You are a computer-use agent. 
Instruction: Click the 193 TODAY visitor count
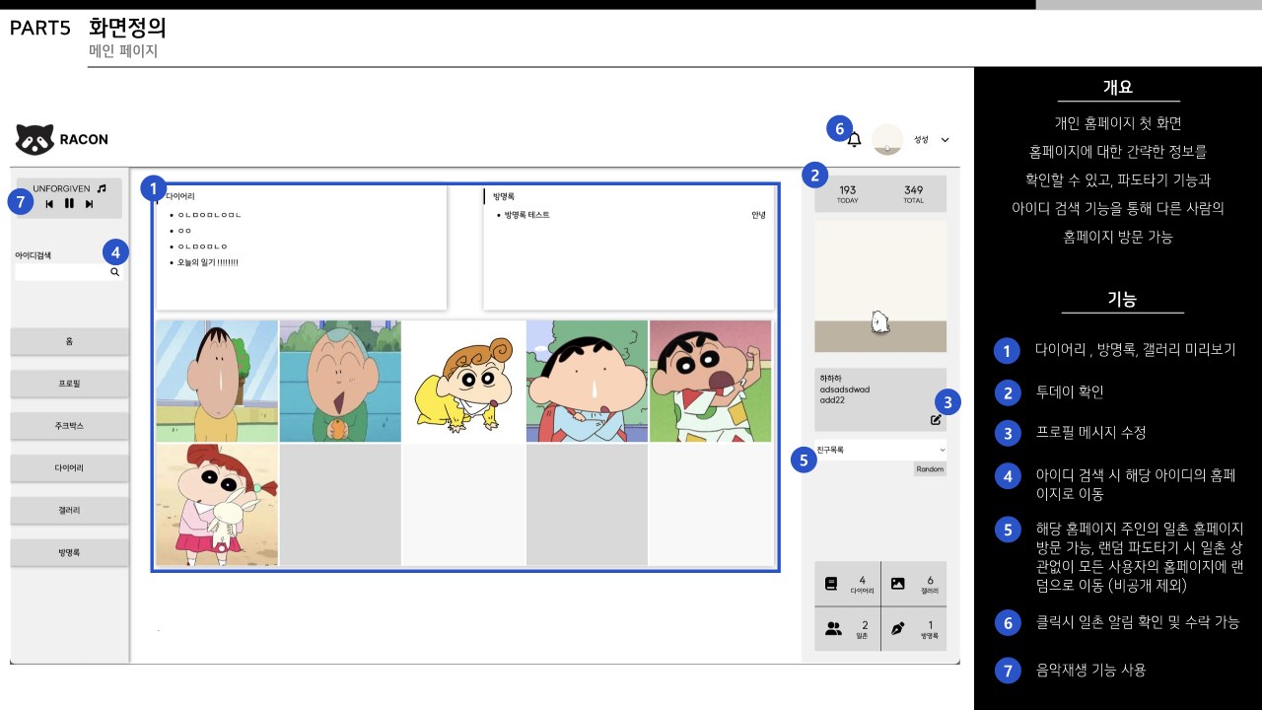[x=847, y=194]
